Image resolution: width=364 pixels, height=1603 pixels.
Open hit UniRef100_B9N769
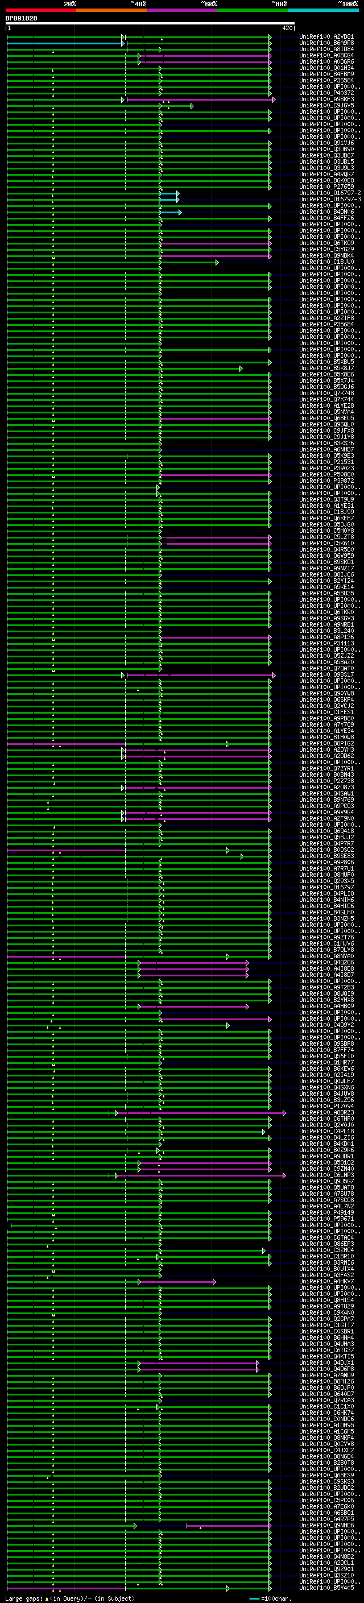(326, 800)
